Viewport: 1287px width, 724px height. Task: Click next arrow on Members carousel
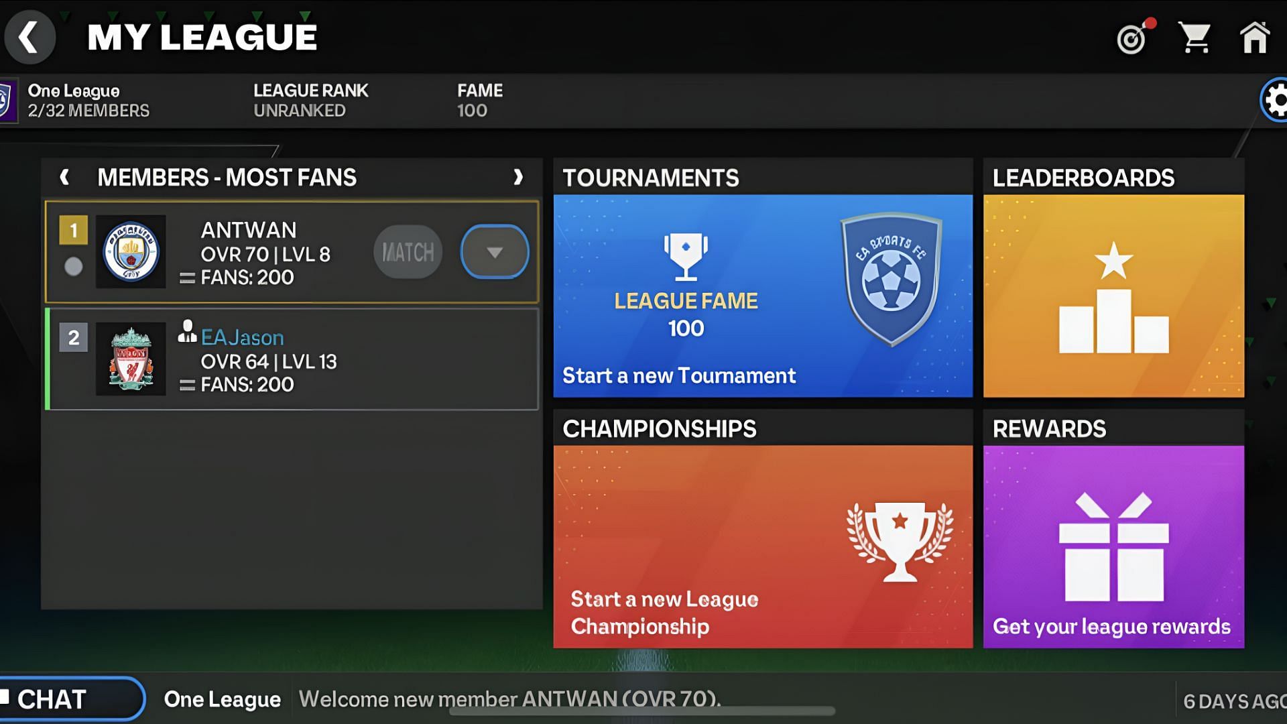(x=517, y=177)
